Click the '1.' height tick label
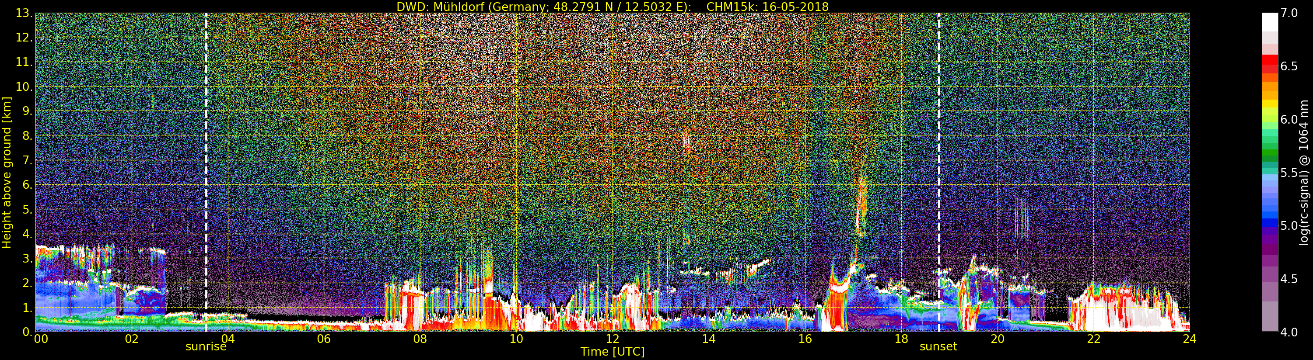1313x360 pixels. tap(27, 308)
